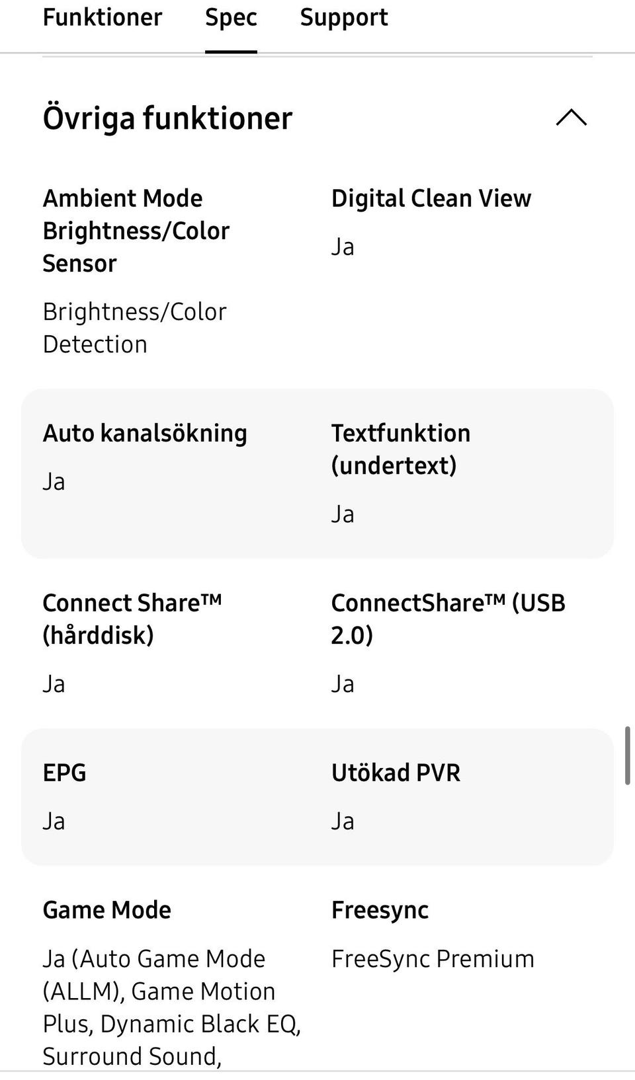
Task: Click the Övriga funktioner section heading
Action: 167,118
